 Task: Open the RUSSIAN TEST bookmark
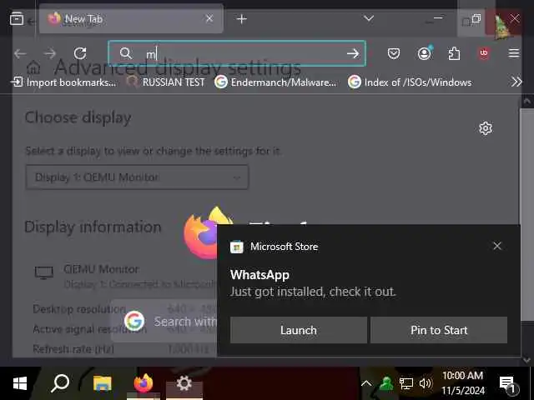pyautogui.click(x=165, y=82)
